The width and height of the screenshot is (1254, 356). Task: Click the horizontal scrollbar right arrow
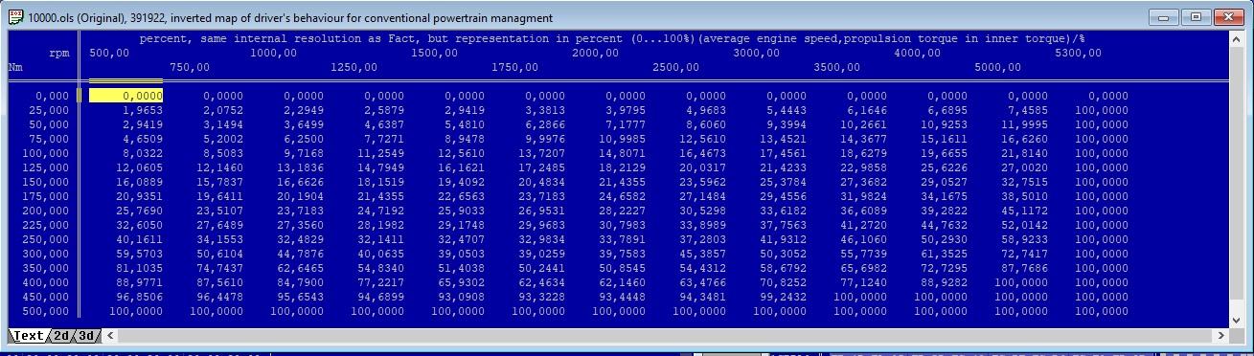coord(1220,336)
